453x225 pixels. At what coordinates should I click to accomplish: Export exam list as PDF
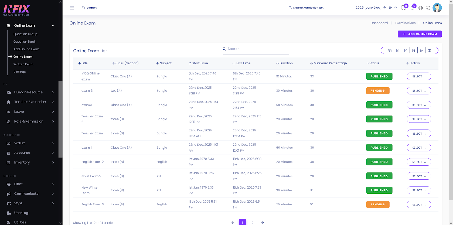pos(413,51)
